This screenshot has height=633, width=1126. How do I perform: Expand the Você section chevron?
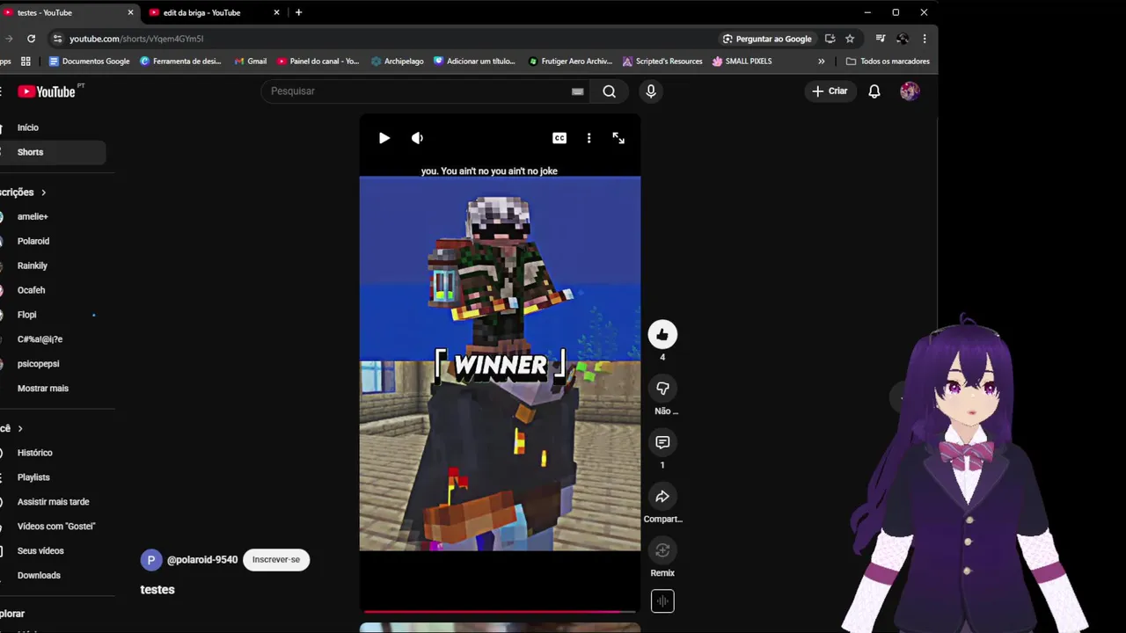pyautogui.click(x=20, y=429)
